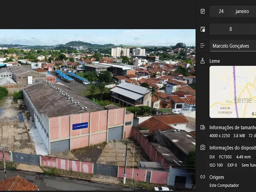Click the 4000 x 2250 dimensions text
The height and width of the screenshot is (192, 256).
point(220,136)
